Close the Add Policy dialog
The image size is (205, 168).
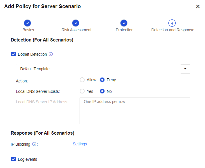click(x=198, y=6)
